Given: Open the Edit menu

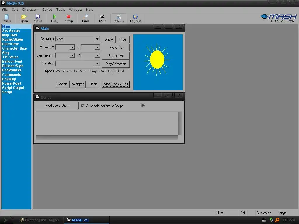Looking at the screenshot, I should pyautogui.click(x=15, y=10).
